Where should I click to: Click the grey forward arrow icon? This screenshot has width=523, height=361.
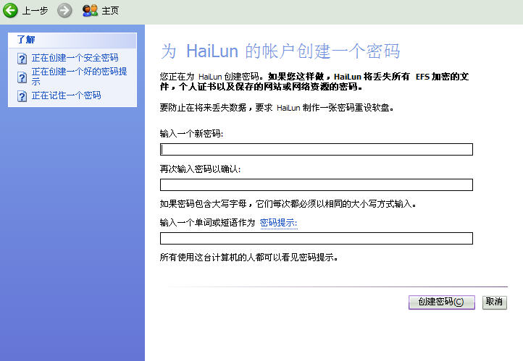64,10
